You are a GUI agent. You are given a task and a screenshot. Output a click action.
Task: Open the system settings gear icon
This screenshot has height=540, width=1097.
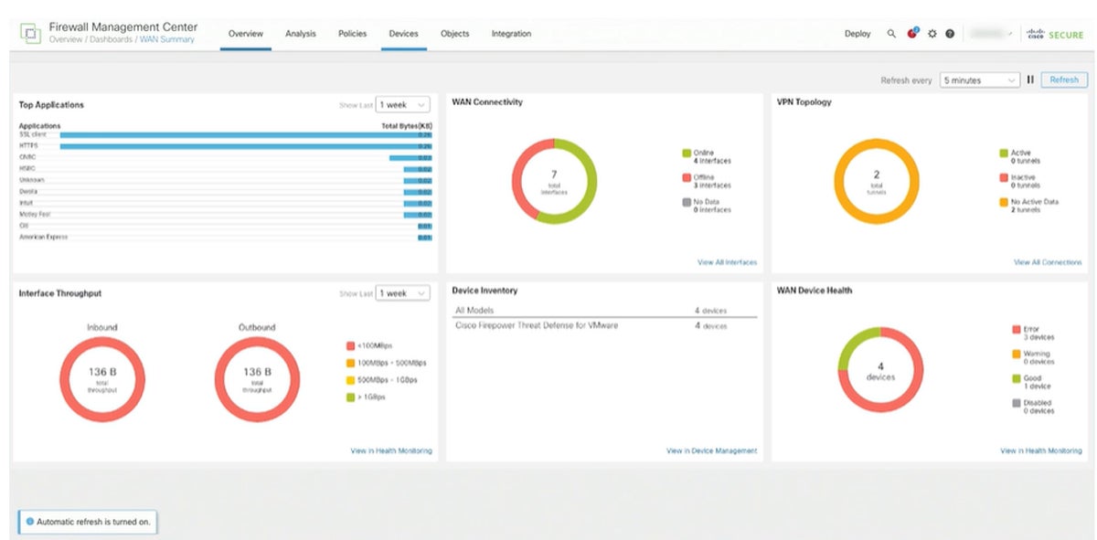pos(932,33)
